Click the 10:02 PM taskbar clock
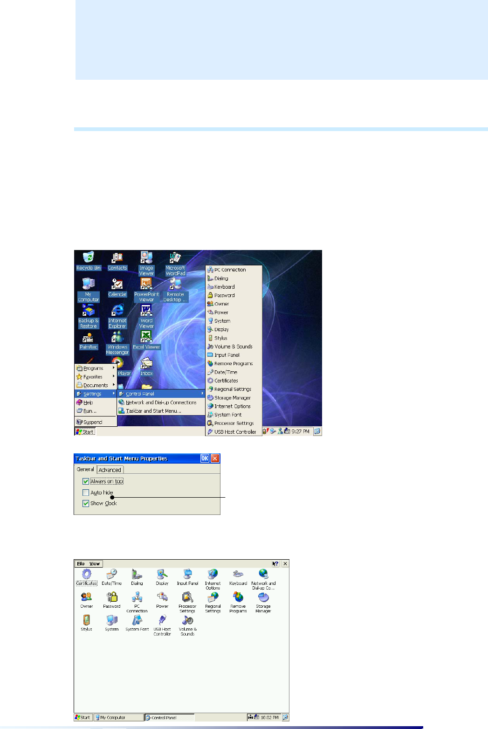The height and width of the screenshot is (729, 488). point(269,717)
